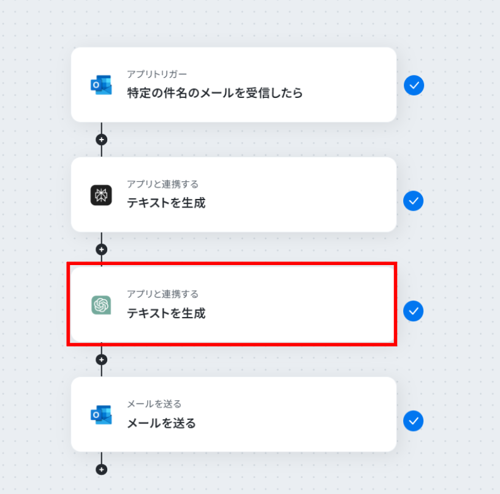Click the small メールを送る label above the title
Screen dimensions: 500x494
click(x=154, y=404)
